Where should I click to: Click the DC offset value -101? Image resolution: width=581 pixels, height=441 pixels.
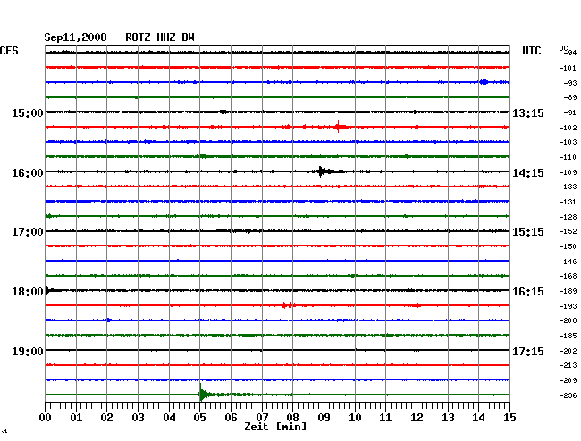(568, 68)
